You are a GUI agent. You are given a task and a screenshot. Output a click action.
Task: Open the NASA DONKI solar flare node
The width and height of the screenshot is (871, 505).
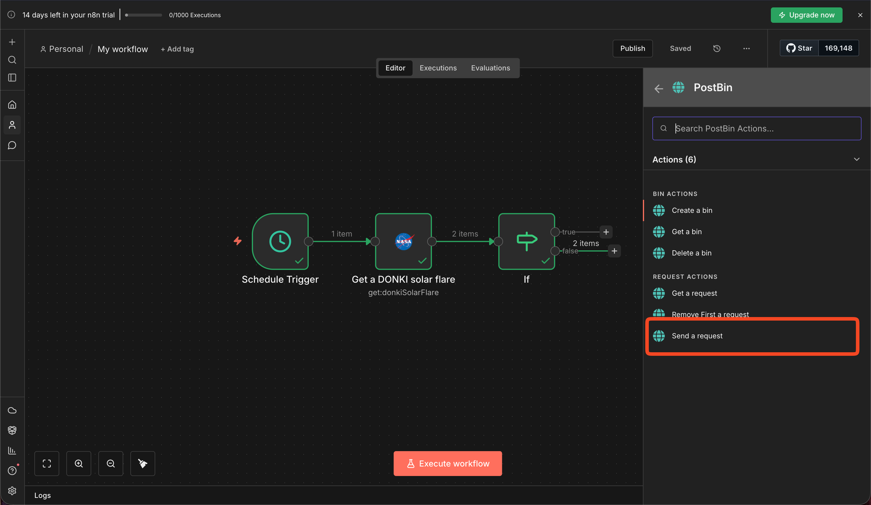click(403, 241)
